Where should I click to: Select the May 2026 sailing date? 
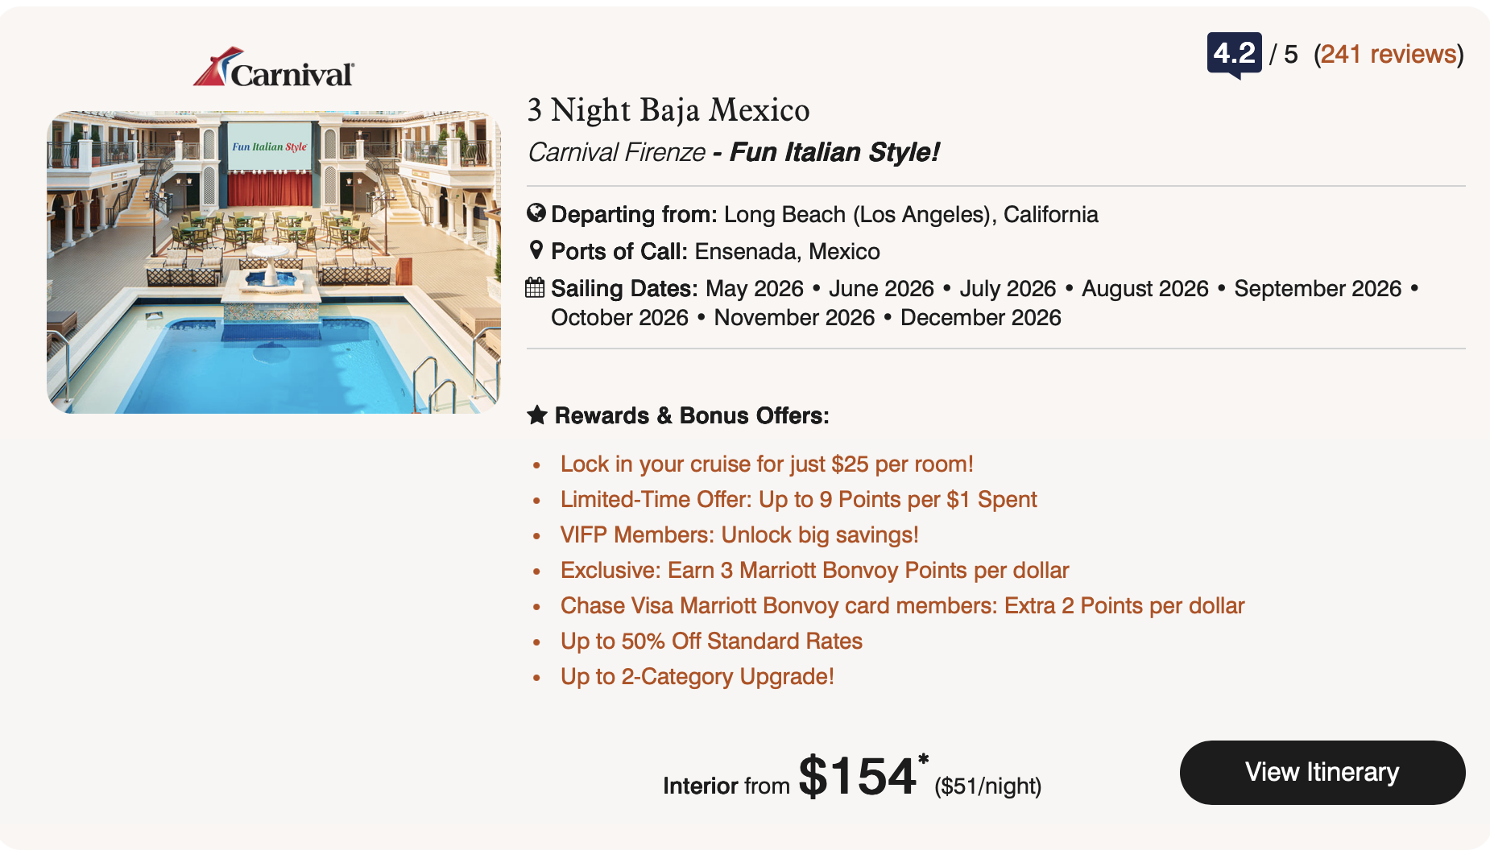click(756, 287)
